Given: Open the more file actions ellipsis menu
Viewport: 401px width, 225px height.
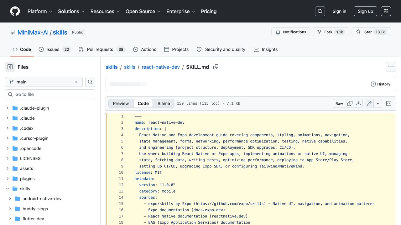Looking at the screenshot, I should pyautogui.click(x=391, y=67).
